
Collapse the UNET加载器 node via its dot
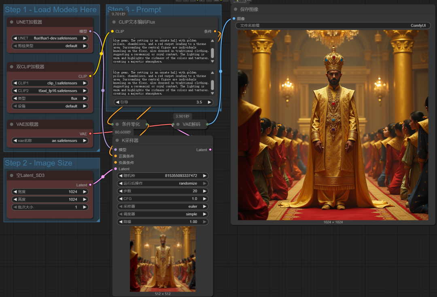click(12, 22)
